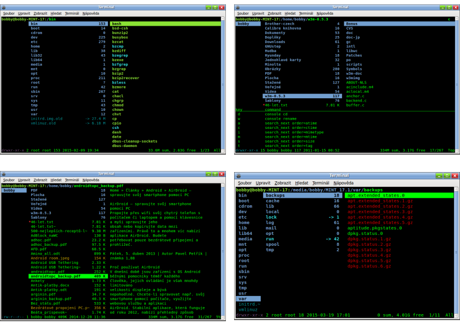Select the chmod file entry
460x325 pixels.
(x=118, y=105)
